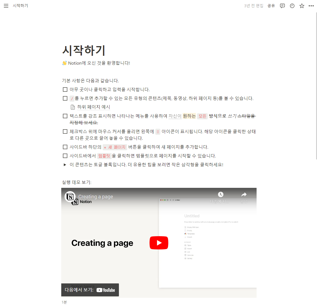Viewport: 317px width, 308px height.
Task: Open more options via the ellipsis icon
Action: pyautogui.click(x=311, y=6)
